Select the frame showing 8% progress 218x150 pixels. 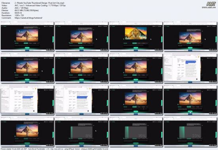coord(82,132)
